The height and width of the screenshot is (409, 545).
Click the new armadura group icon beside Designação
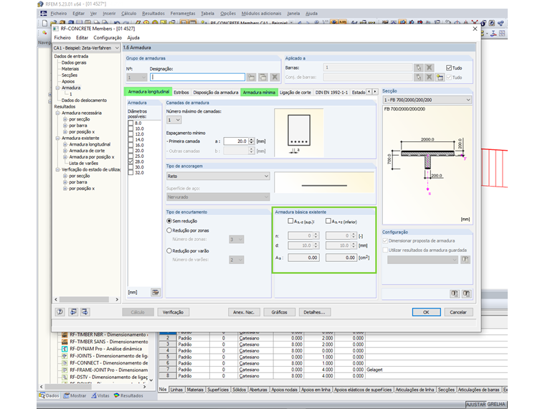tap(251, 77)
